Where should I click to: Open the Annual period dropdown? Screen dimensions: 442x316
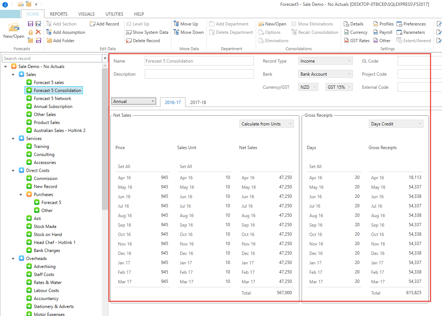click(134, 101)
